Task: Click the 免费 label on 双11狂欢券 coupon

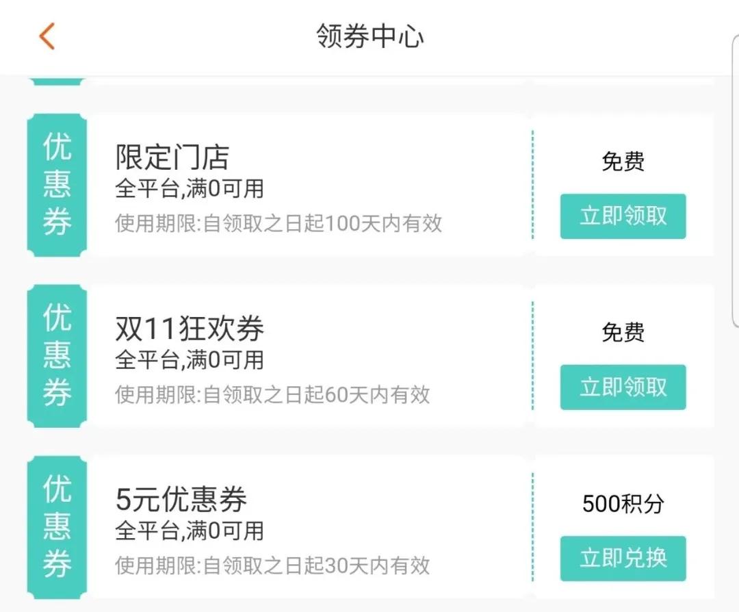Action: click(623, 333)
